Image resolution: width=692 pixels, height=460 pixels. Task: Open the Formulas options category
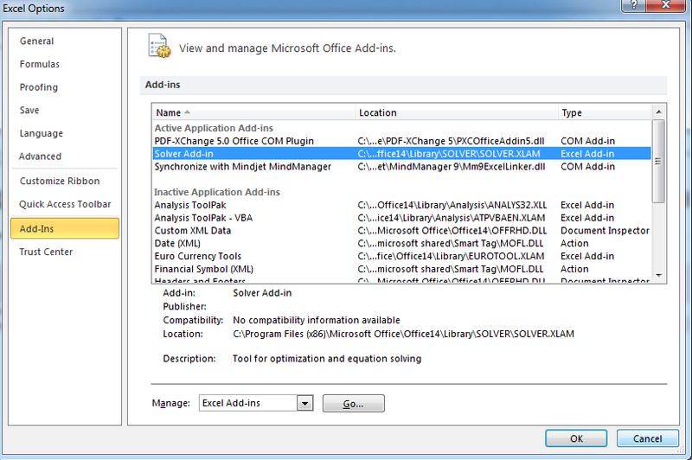click(39, 64)
